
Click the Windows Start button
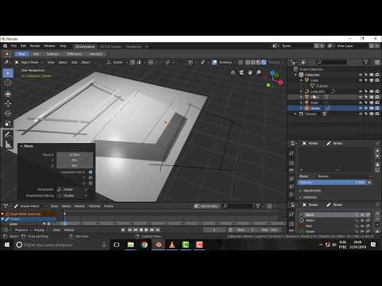coord(6,245)
